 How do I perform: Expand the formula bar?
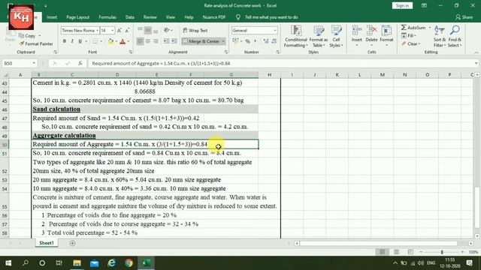coord(476,63)
